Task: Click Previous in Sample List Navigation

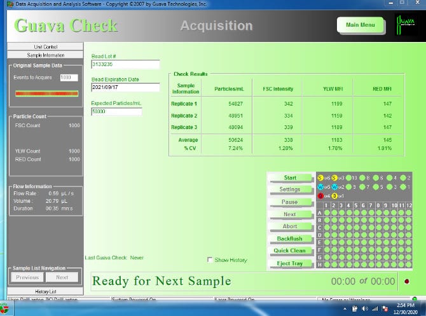Action: click(x=27, y=277)
